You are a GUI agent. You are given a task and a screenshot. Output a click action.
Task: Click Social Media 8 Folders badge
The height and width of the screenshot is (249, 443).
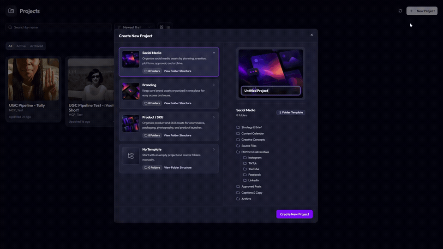pos(152,71)
